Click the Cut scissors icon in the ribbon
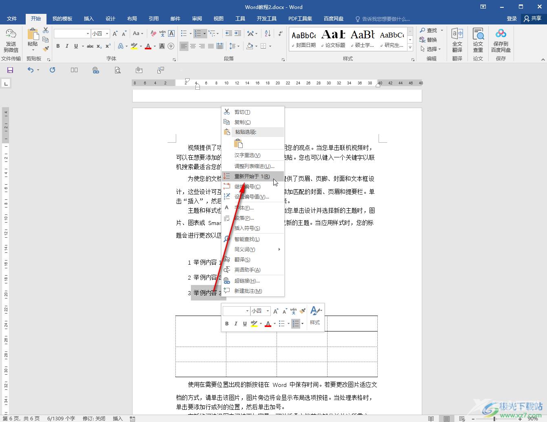Viewport: 547px width, 422px height. pyautogui.click(x=46, y=31)
